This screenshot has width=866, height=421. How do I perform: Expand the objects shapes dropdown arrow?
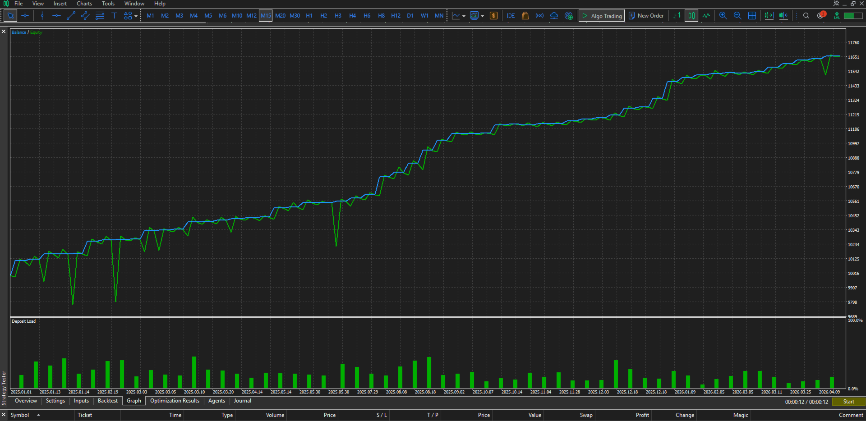(136, 16)
